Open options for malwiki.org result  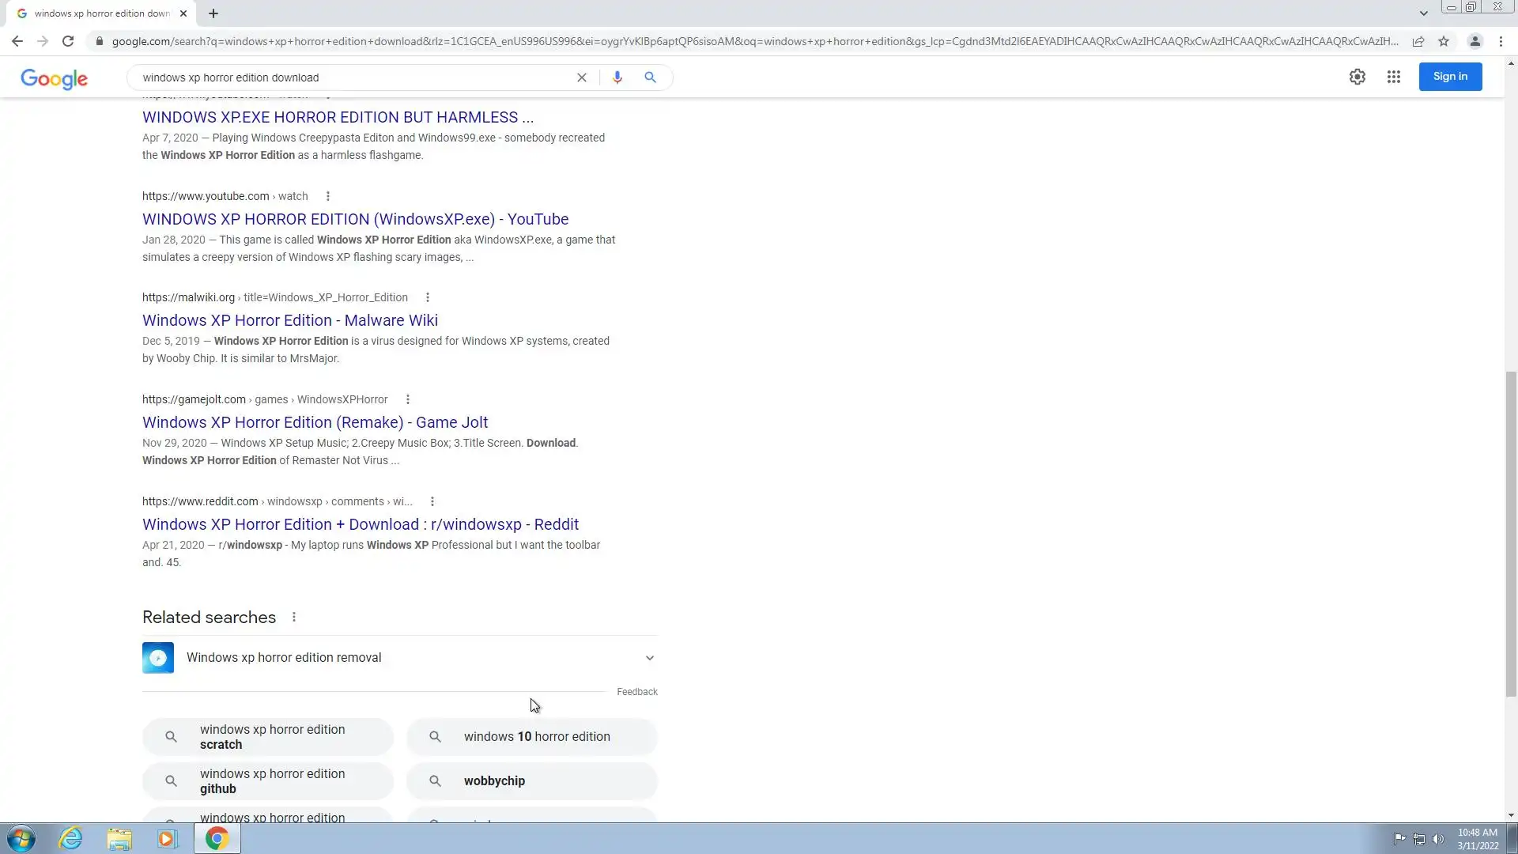[x=428, y=297]
